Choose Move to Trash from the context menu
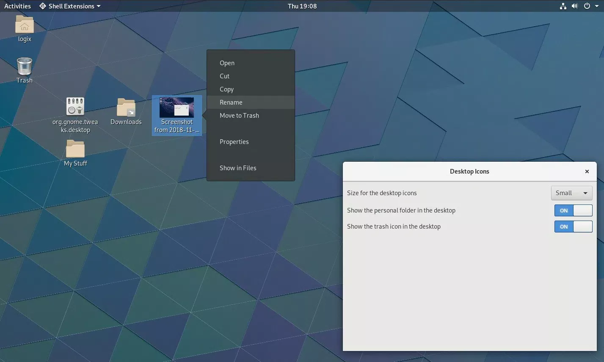Viewport: 604px width, 362px height. tap(239, 115)
